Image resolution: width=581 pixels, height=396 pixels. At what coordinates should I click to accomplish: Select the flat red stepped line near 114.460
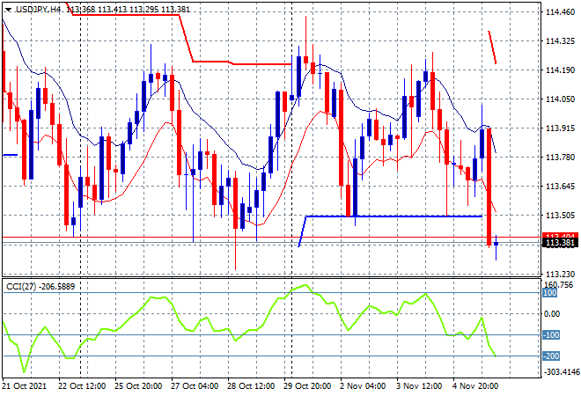pos(126,15)
